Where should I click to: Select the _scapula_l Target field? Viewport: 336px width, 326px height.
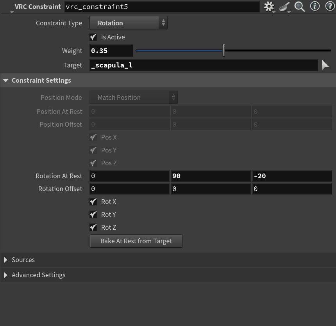[203, 65]
